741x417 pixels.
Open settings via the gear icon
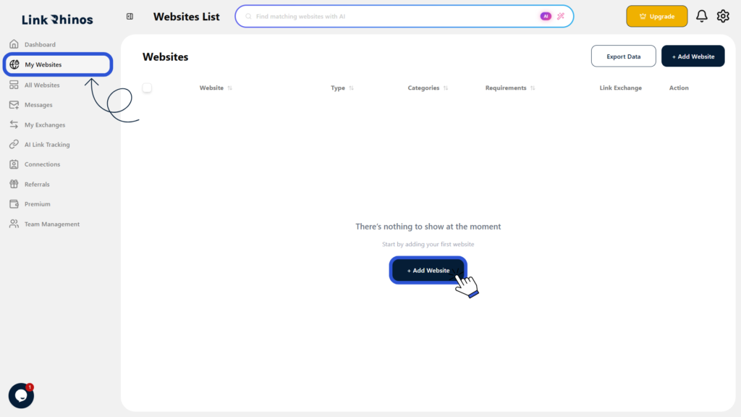[723, 16]
